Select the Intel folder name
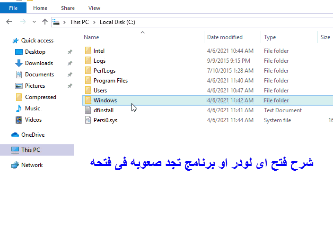The width and height of the screenshot is (333, 249). [x=99, y=51]
